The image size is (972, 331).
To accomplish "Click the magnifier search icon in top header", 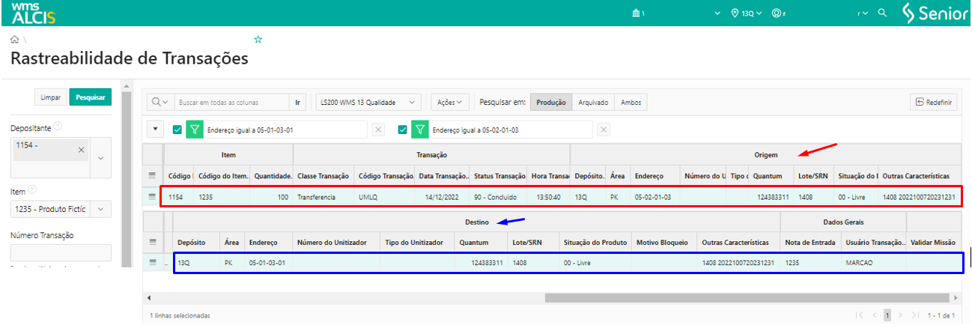I will (x=882, y=13).
